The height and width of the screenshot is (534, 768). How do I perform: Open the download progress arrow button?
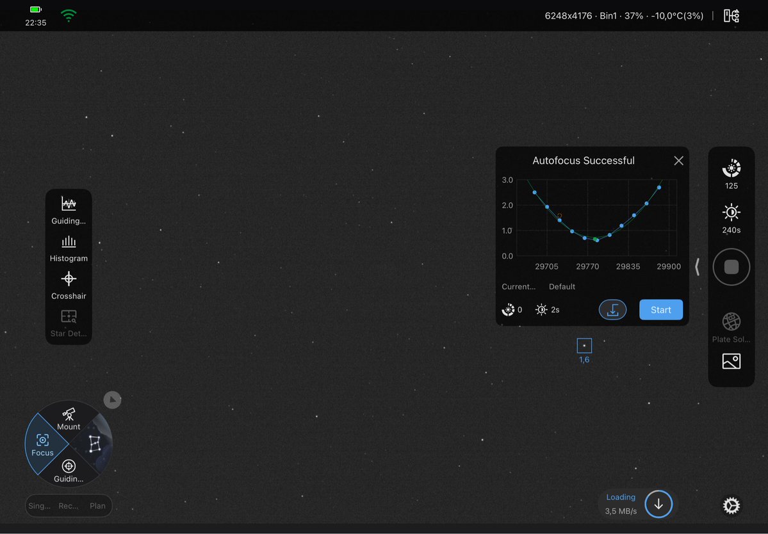[x=658, y=504]
